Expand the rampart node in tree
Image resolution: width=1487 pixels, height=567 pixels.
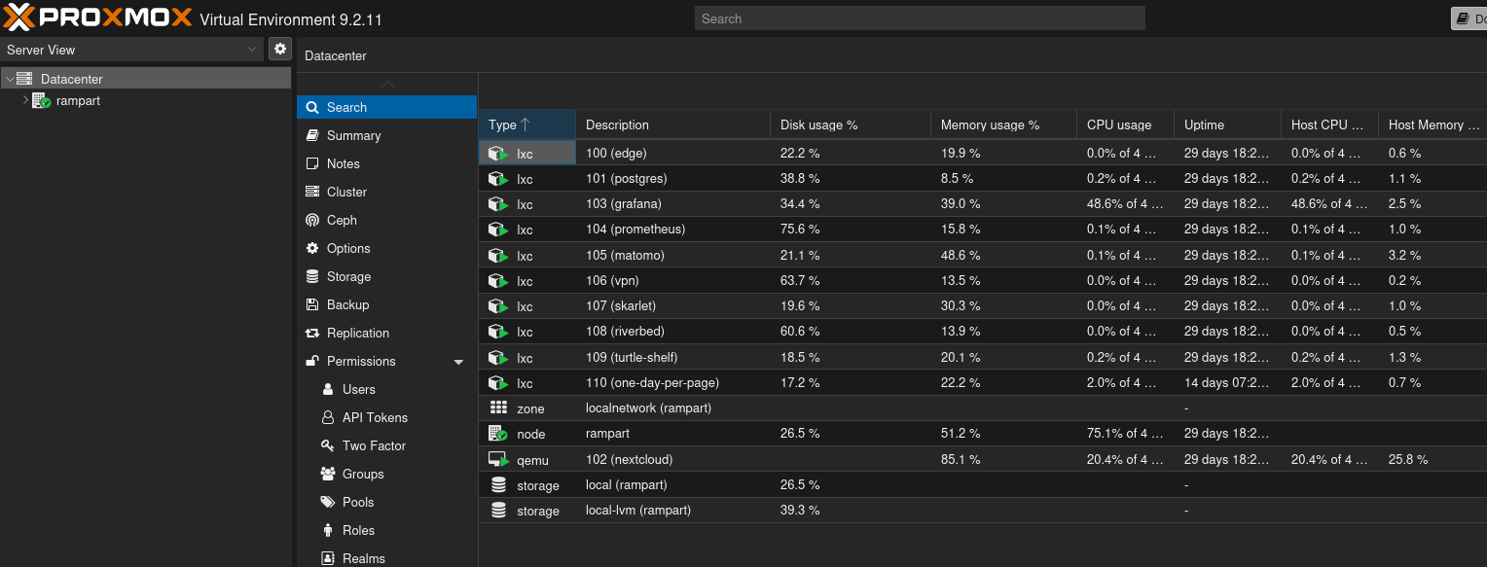(25, 100)
